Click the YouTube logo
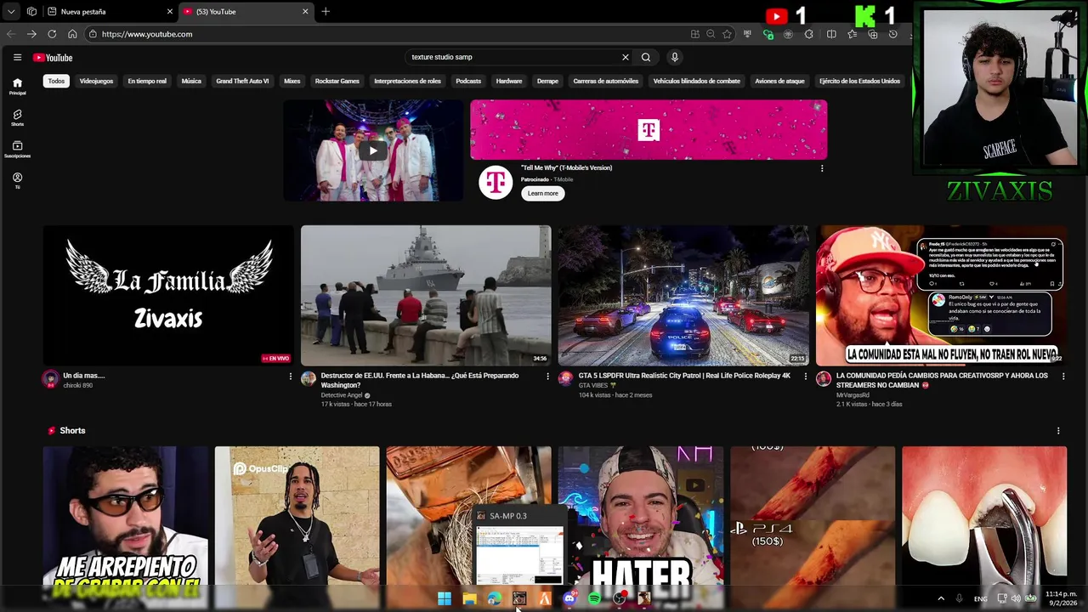 [53, 57]
